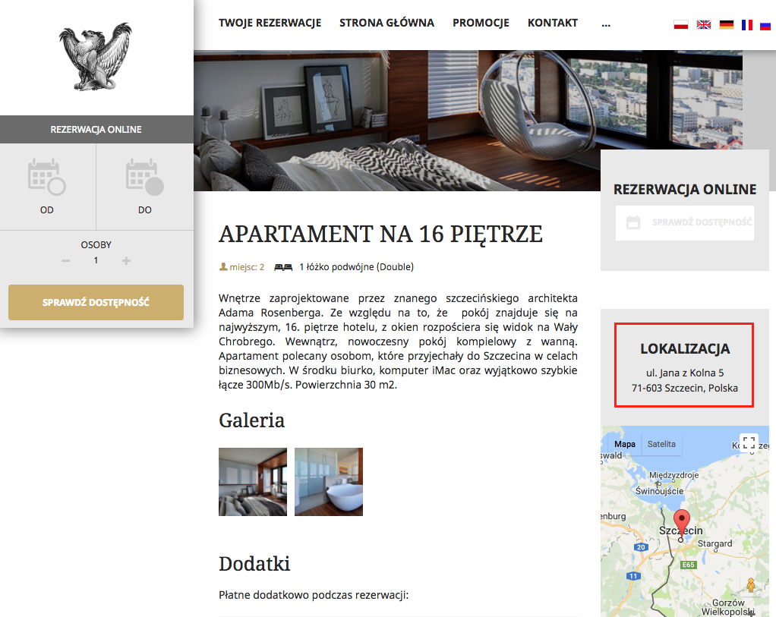776x617 pixels.
Task: Switch language to French flag
Action: click(747, 25)
